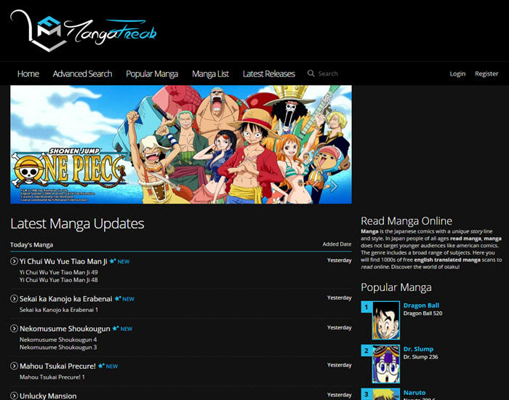Click the Register link
Screen dimensions: 509x400
click(x=486, y=73)
